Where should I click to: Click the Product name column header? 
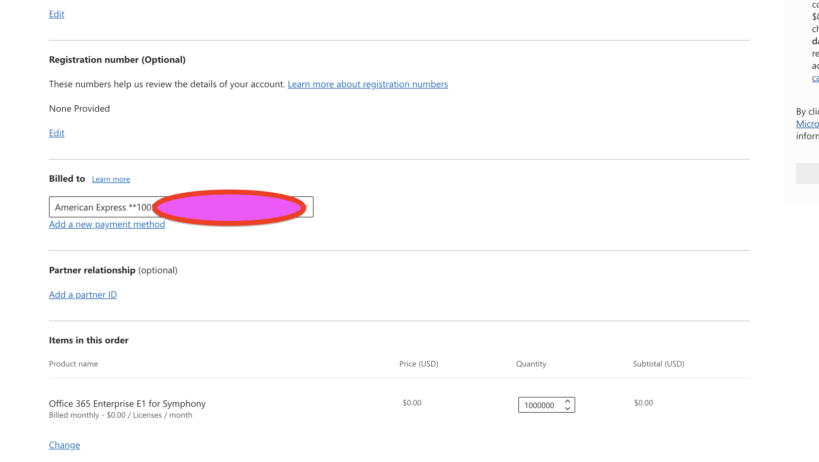tap(73, 364)
